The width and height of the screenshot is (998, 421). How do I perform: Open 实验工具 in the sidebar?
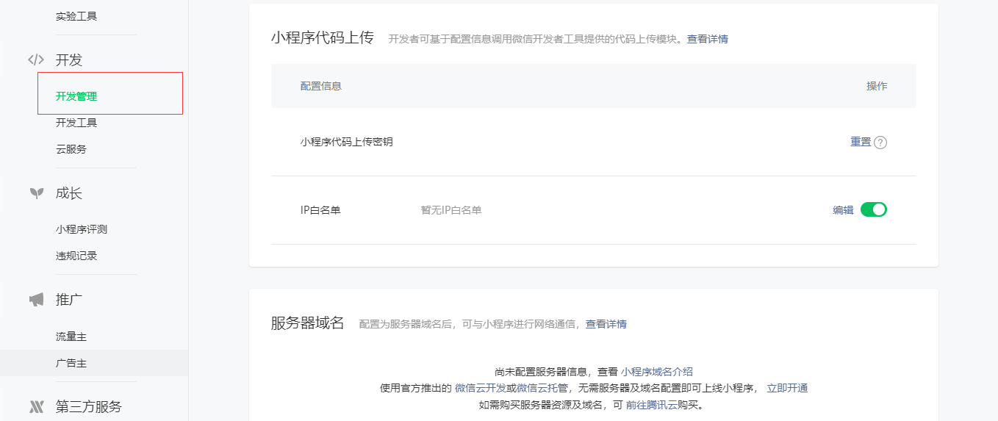tap(76, 15)
